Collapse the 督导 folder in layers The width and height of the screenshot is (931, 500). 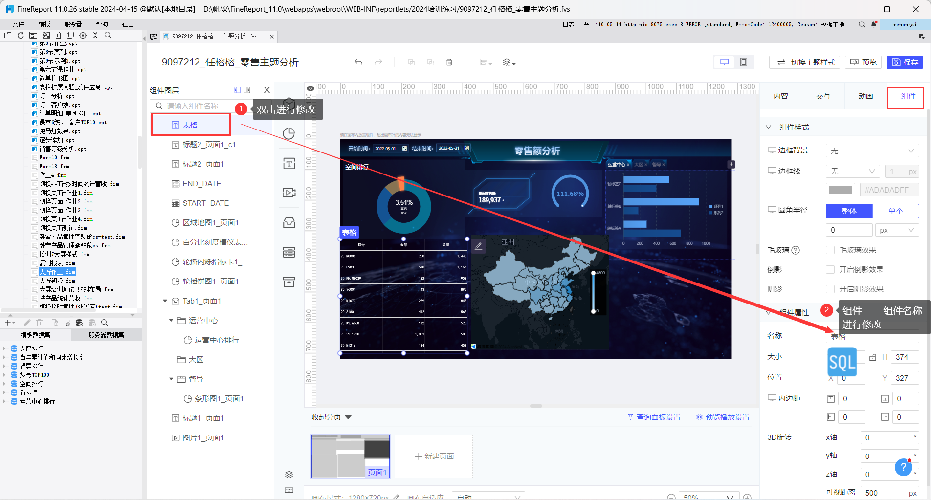click(x=171, y=379)
